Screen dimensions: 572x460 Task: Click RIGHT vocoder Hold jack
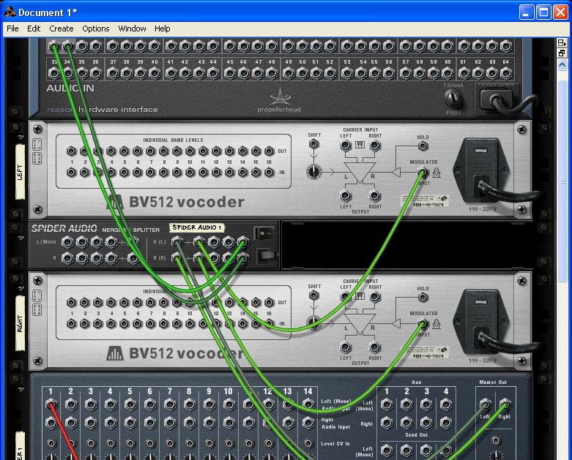(423, 297)
